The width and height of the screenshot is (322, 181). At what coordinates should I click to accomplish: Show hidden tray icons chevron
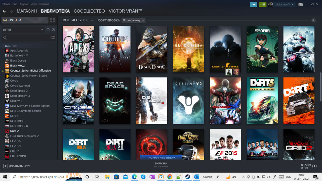pyautogui.click(x=243, y=177)
